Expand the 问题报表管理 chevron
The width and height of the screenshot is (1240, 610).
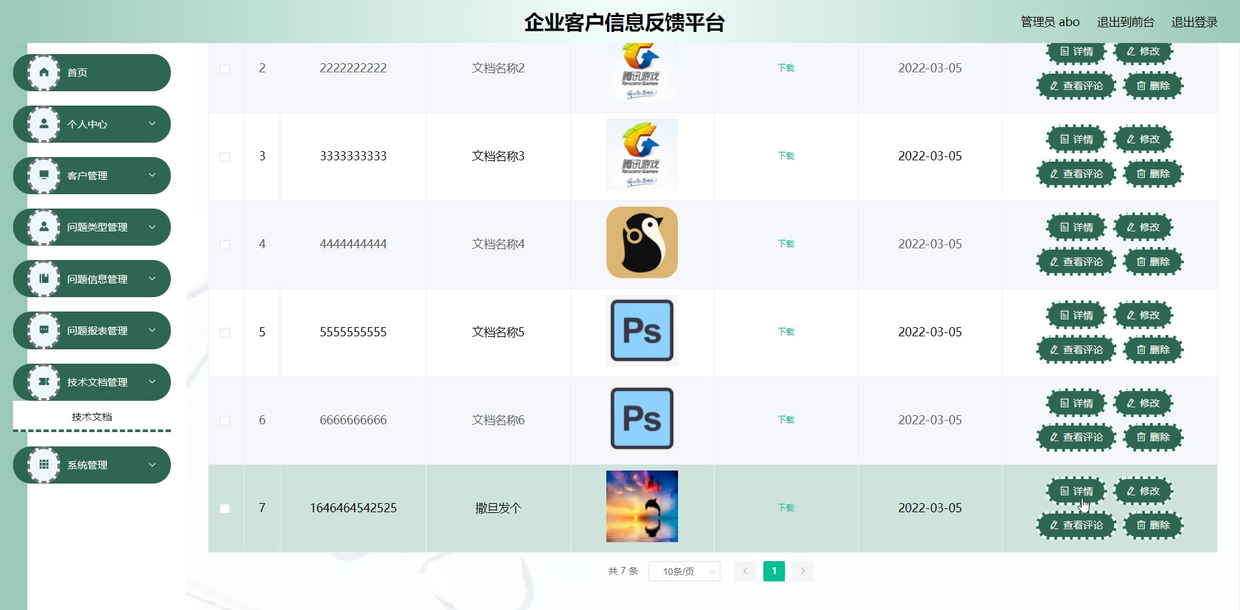click(x=152, y=330)
